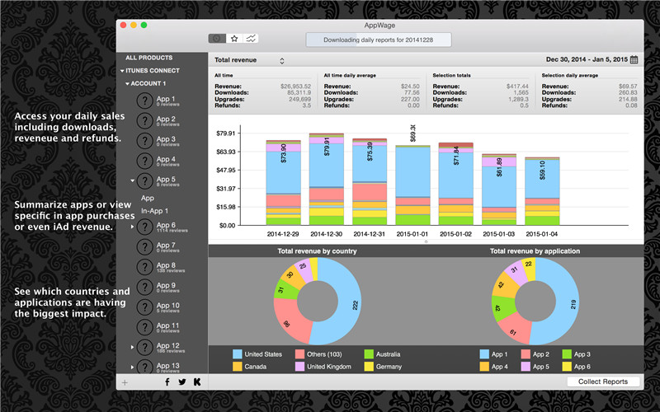Click the 2015-01-02 revenue bar
Image resolution: width=660 pixels, height=412 pixels.
click(455, 183)
